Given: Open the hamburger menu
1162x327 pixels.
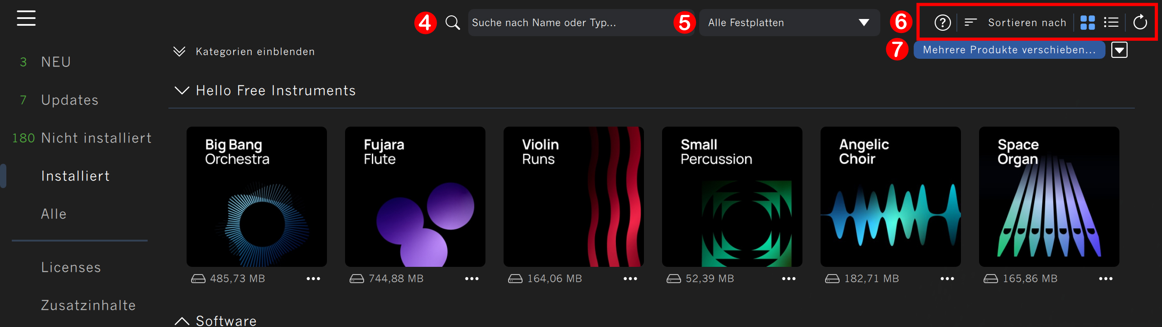Looking at the screenshot, I should click(26, 18).
